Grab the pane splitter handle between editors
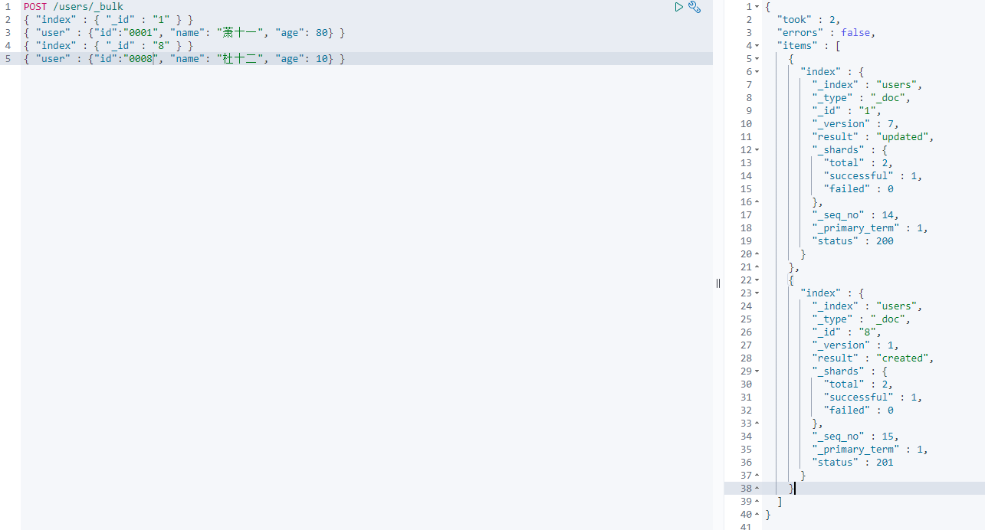 pos(718,283)
